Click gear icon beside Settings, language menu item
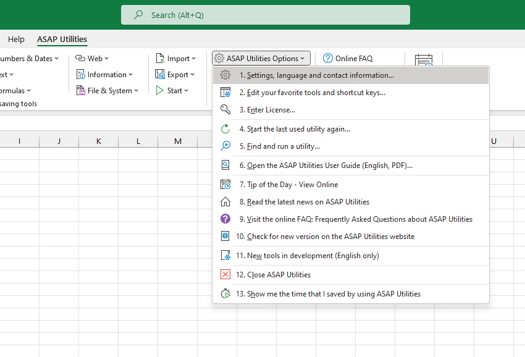This screenshot has width=525, height=357. pos(225,75)
